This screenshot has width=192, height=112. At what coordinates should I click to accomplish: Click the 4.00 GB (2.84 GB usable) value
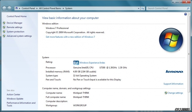click(x=85, y=72)
